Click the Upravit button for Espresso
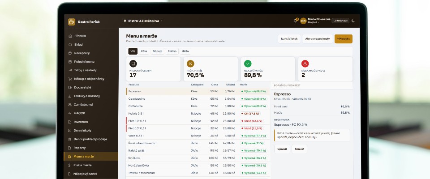The height and width of the screenshot is (179, 430). coord(282,149)
